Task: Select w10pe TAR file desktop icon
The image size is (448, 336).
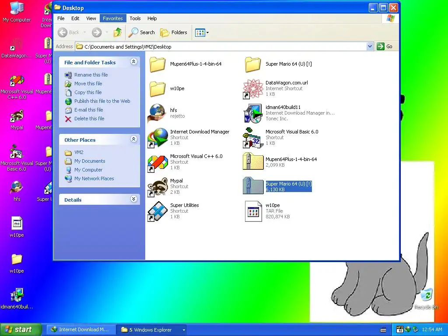Action: click(x=17, y=227)
